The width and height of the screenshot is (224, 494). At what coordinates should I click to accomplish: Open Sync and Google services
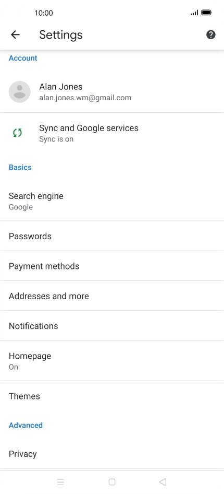pyautogui.click(x=112, y=133)
